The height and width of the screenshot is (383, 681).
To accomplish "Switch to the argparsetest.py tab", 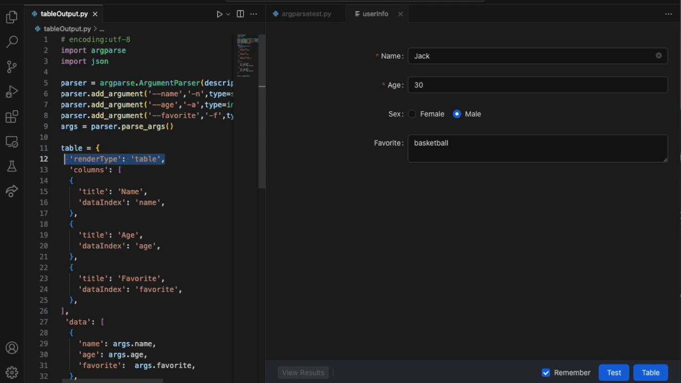I will [306, 14].
